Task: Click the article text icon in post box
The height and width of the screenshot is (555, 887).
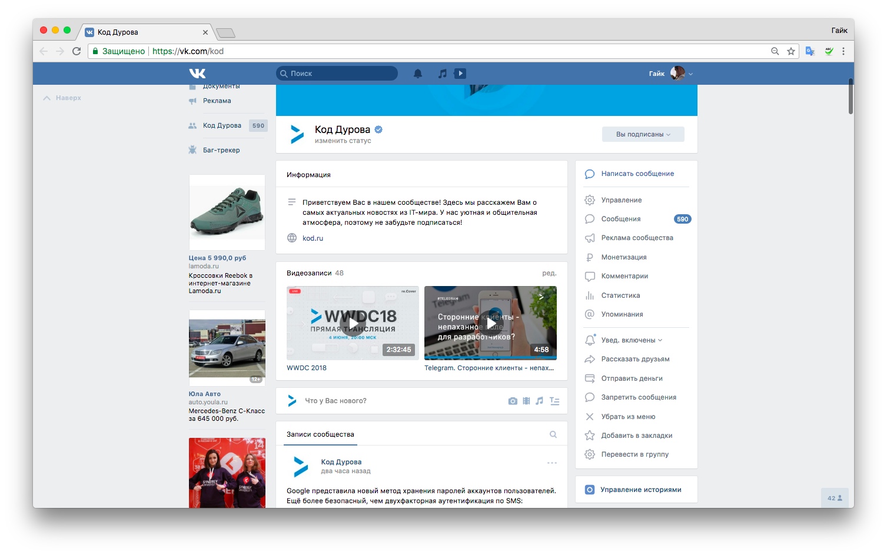Action: pyautogui.click(x=554, y=401)
